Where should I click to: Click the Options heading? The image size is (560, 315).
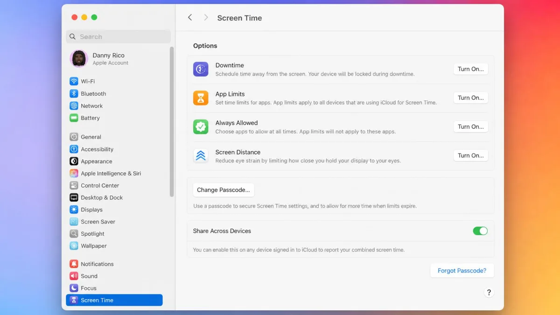click(x=205, y=46)
